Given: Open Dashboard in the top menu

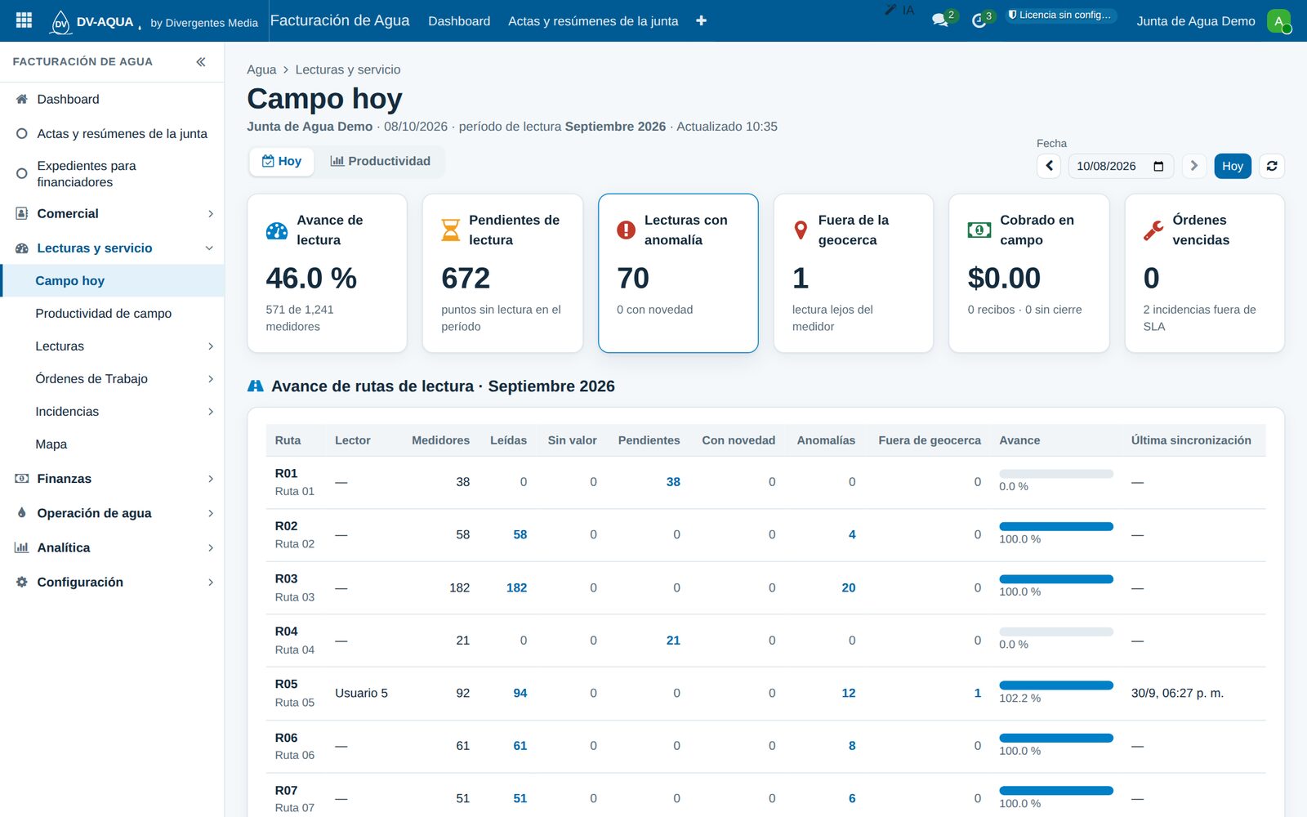Looking at the screenshot, I should pos(459,21).
